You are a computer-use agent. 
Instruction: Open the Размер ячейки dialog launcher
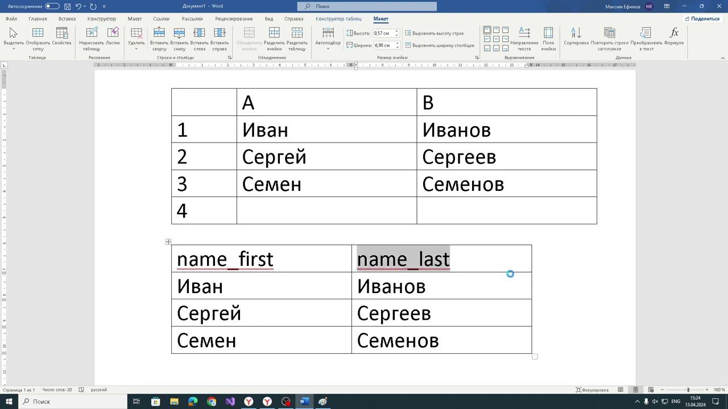pos(477,57)
